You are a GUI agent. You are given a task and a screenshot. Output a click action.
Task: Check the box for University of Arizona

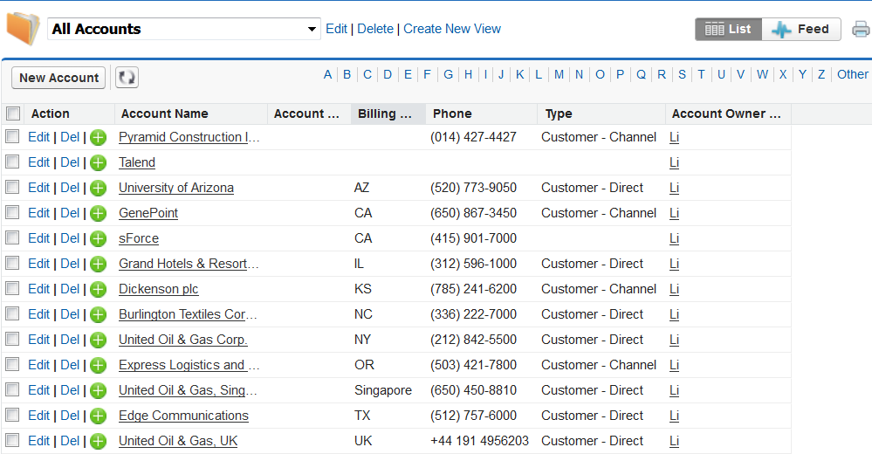click(x=13, y=188)
